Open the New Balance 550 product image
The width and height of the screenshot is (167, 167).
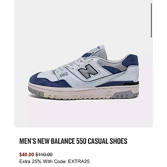pyautogui.click(x=83, y=72)
